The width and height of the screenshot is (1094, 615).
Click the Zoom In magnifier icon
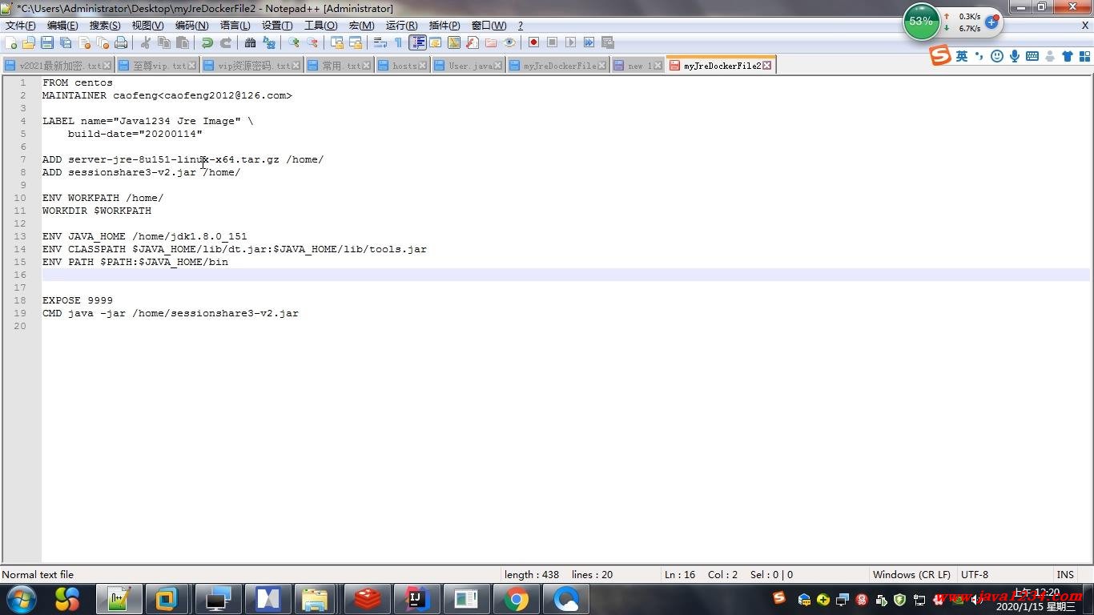(x=294, y=42)
